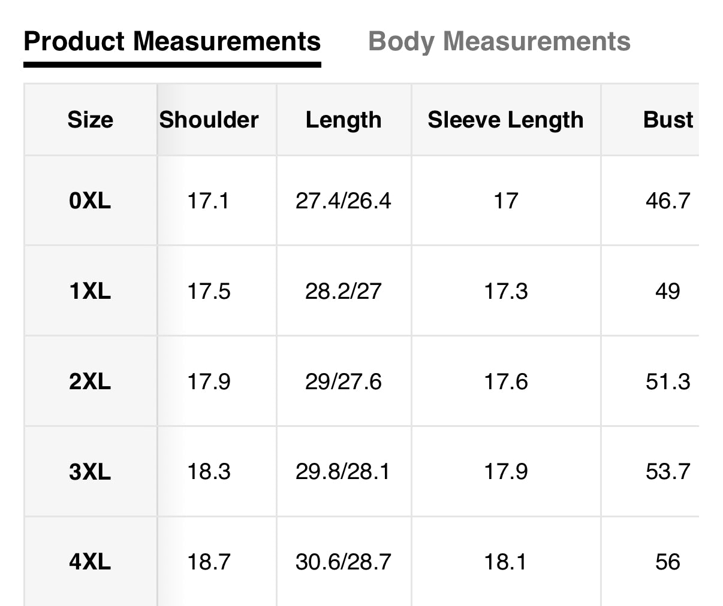
Task: Click the Bust column header
Action: [x=668, y=120]
